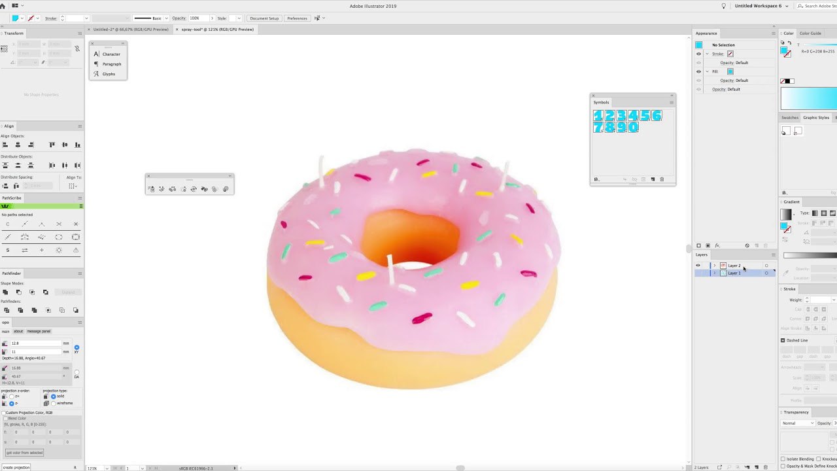Collapse the Fill row in Appearance panel
The width and height of the screenshot is (837, 471).
point(707,71)
